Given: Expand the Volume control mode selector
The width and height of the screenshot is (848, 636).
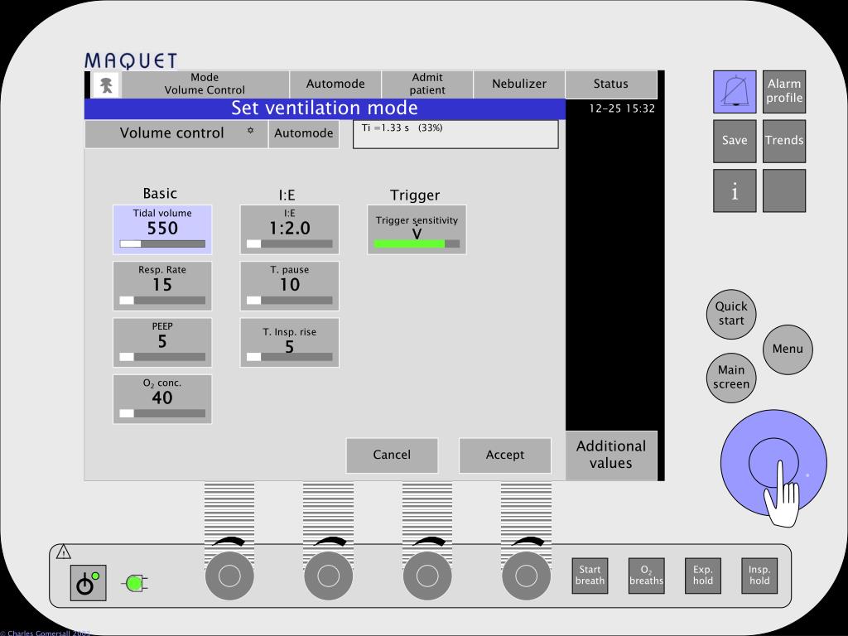Looking at the screenshot, I should (177, 133).
